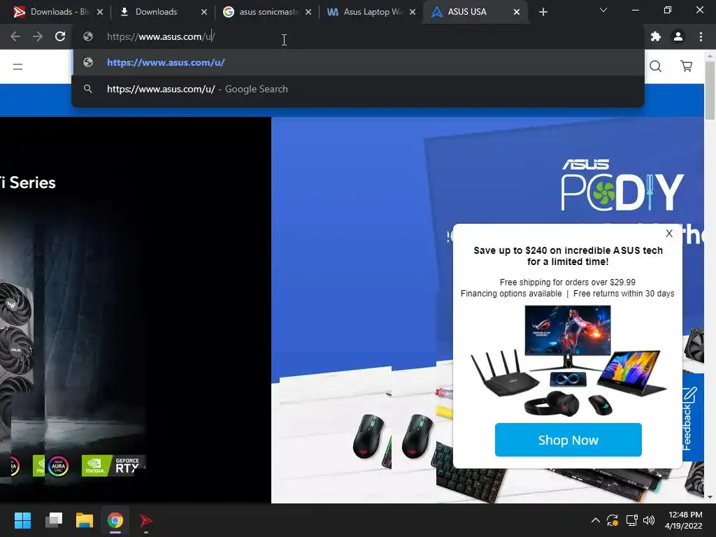Viewport: 716px width, 537px height.
Task: Open the Chrome three-dot menu
Action: point(701,36)
